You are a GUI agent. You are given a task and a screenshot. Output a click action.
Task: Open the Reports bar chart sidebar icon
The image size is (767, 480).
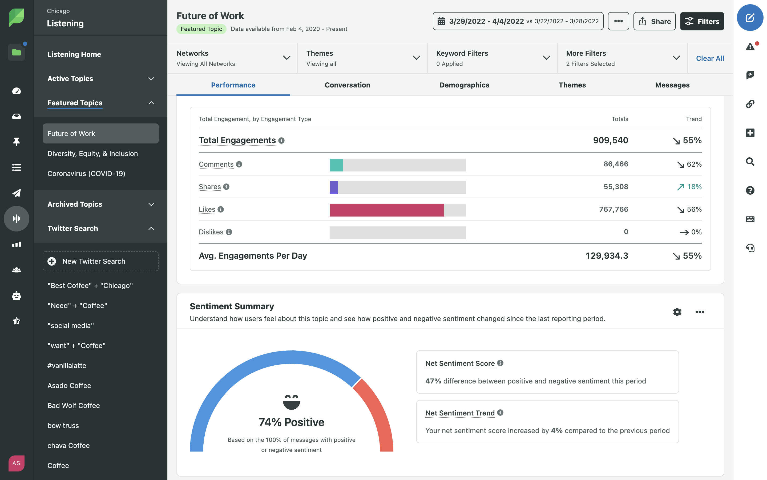[17, 244]
